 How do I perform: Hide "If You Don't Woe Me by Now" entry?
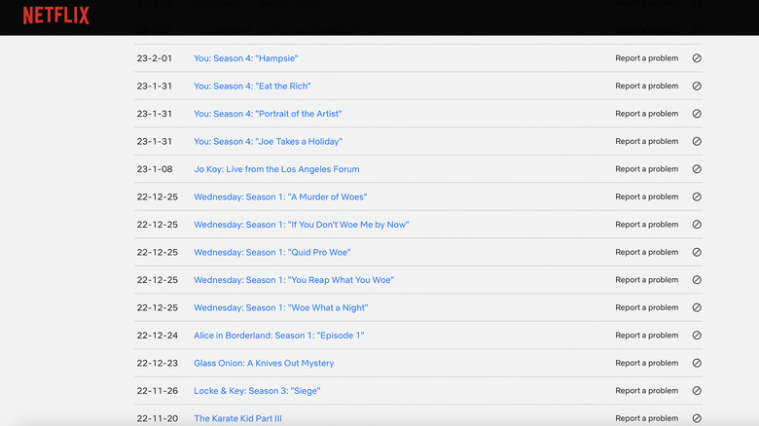[x=697, y=225]
